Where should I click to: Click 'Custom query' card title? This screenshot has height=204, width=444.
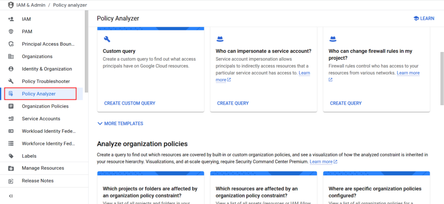click(119, 51)
